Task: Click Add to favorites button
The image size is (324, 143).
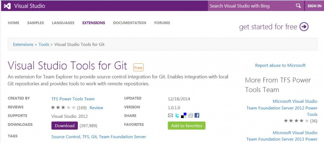Action: click(x=187, y=125)
